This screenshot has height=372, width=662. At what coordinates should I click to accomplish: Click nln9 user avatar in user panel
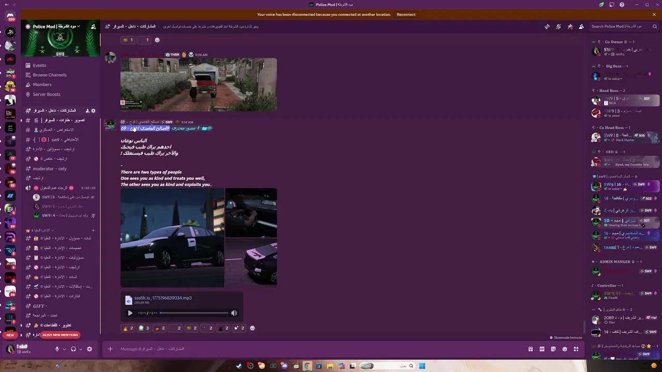click(10, 349)
